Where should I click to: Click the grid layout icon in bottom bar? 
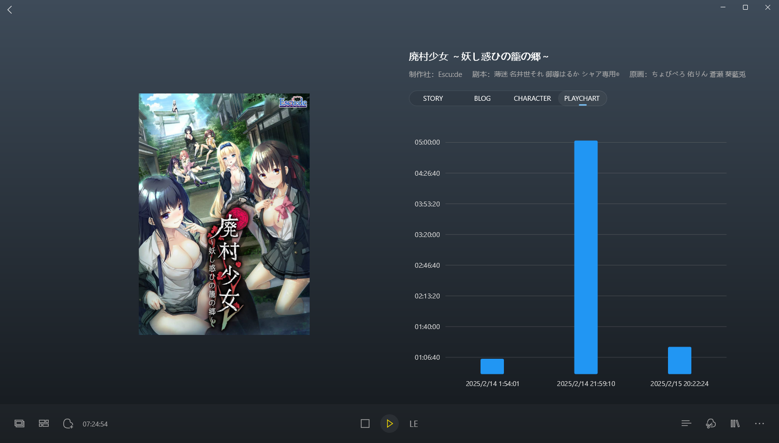pos(44,424)
